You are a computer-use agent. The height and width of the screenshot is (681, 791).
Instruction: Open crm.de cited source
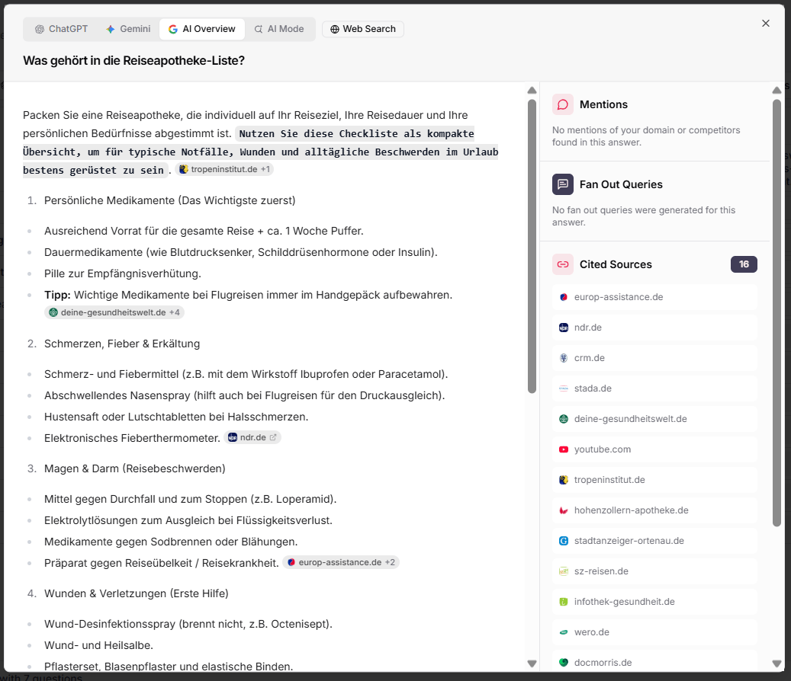654,358
